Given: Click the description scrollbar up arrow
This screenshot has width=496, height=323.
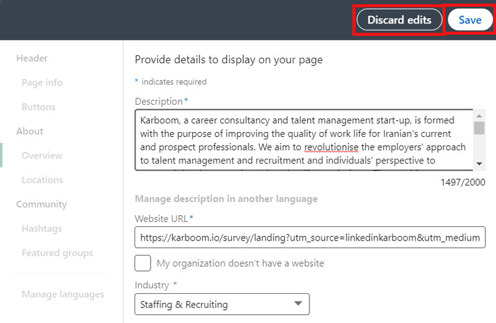Looking at the screenshot, I should pos(479,116).
